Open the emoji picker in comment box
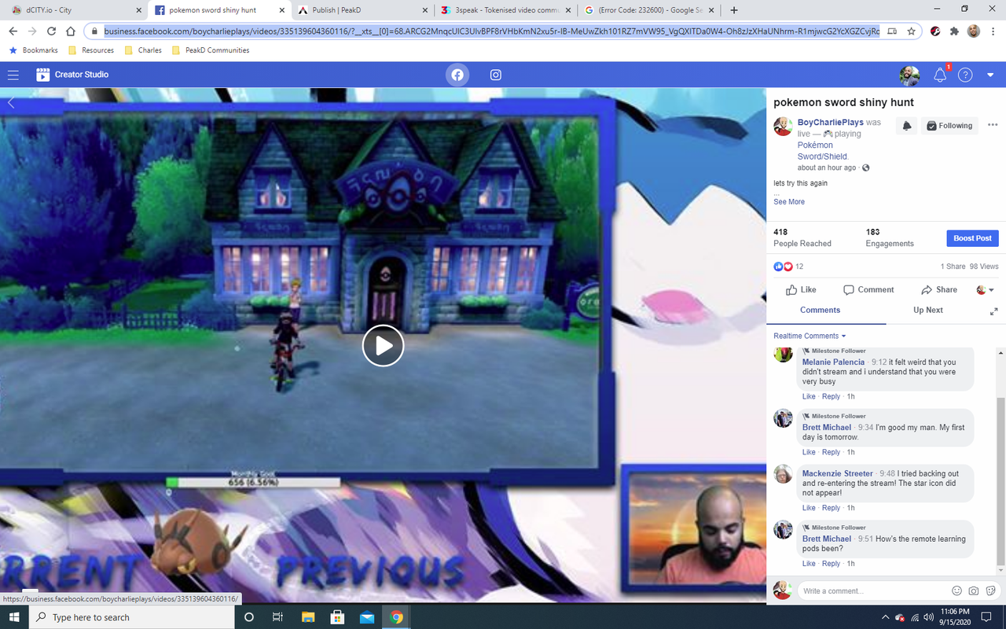The width and height of the screenshot is (1006, 629). 956,591
